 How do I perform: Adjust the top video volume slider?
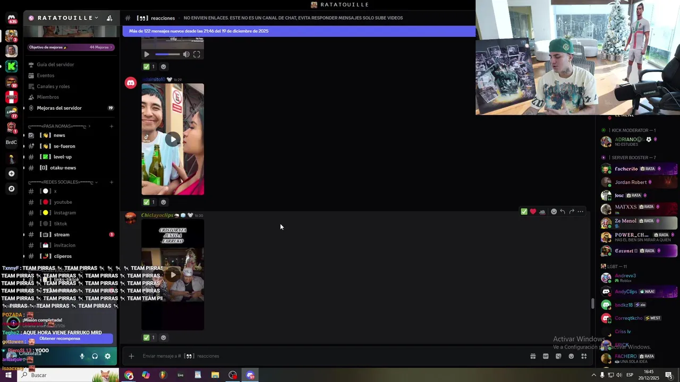click(x=167, y=54)
